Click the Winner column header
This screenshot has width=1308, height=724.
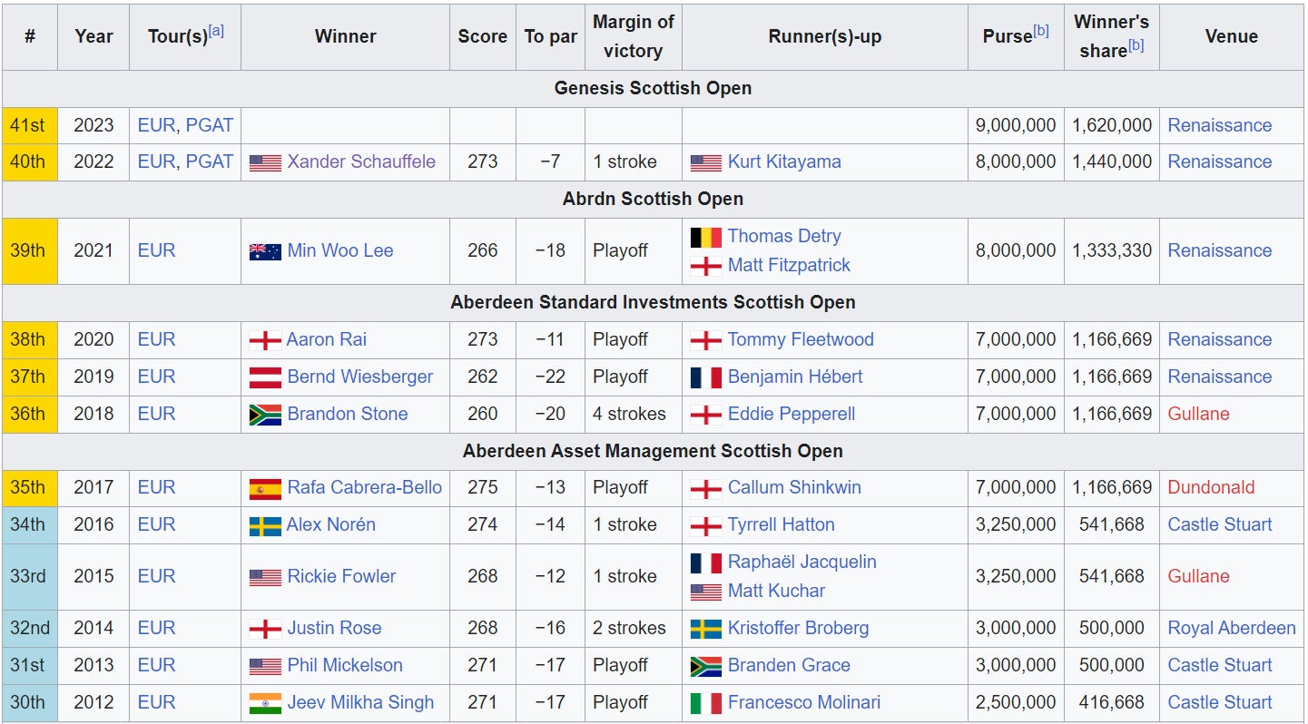point(345,36)
